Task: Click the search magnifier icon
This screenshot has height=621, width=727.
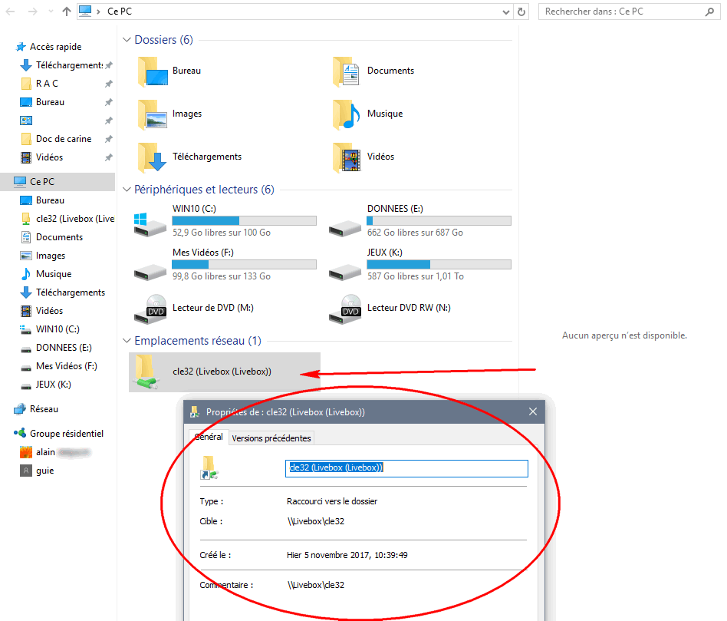Action: click(x=709, y=12)
